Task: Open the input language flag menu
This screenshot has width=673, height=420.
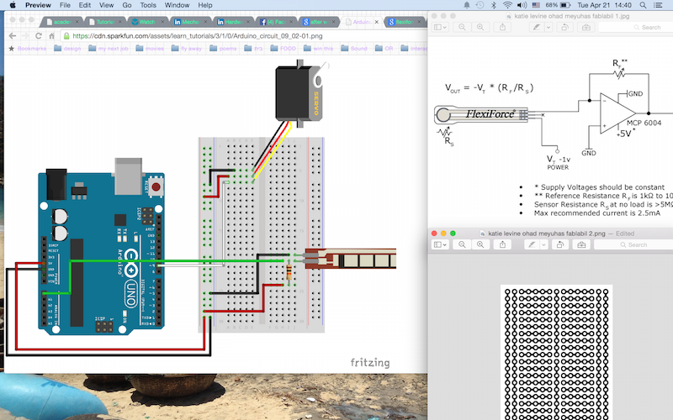Action: 536,5
